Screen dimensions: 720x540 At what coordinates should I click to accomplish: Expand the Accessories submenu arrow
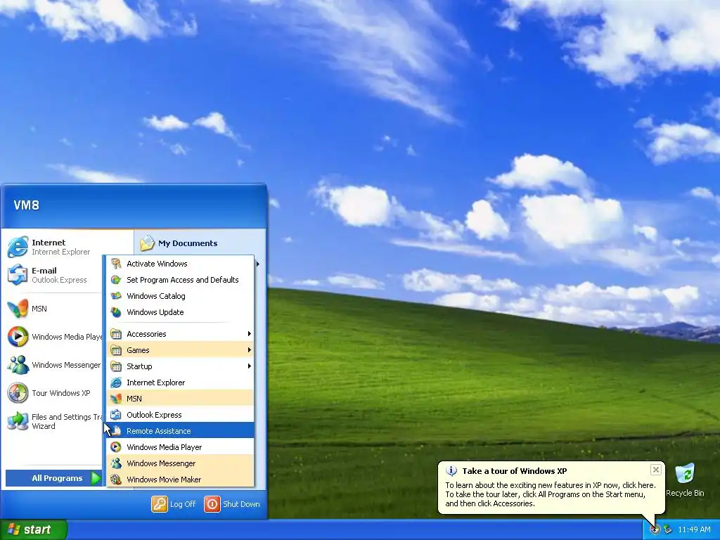click(x=250, y=334)
